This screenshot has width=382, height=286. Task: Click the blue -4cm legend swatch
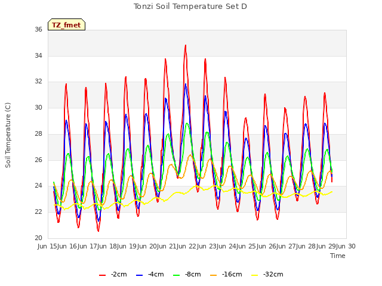point(139,275)
